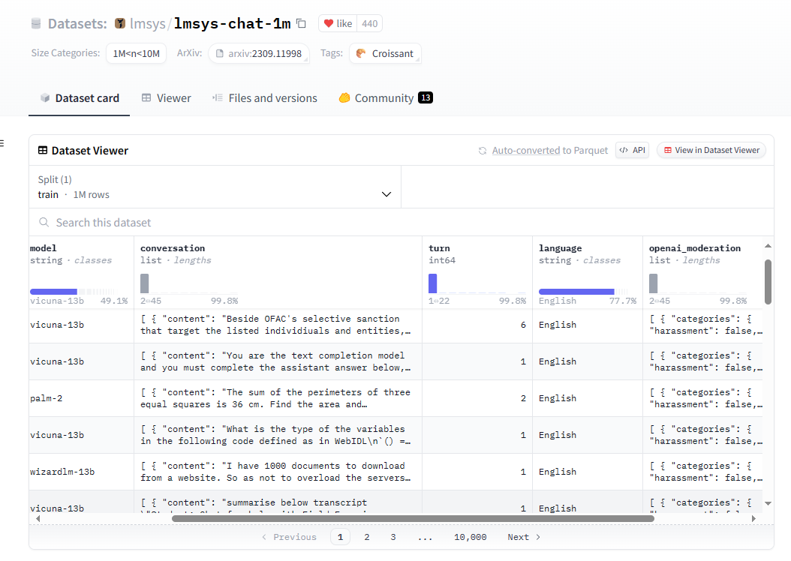Click the lmsys-chat-1m dataset title
This screenshot has height=561, width=791.
[232, 24]
